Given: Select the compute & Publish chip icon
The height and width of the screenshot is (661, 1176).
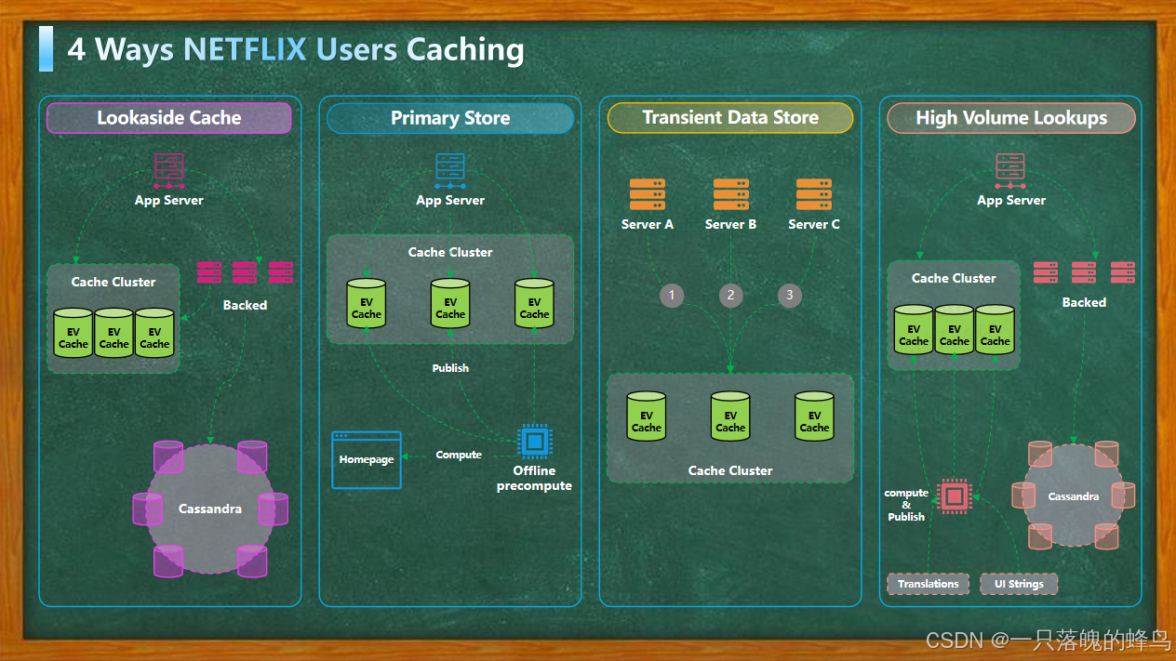Looking at the screenshot, I should [x=953, y=496].
